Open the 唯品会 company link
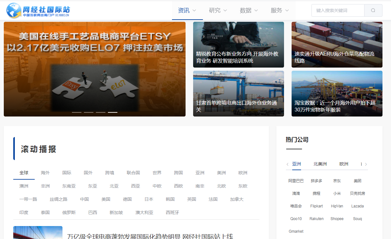 point(296,206)
